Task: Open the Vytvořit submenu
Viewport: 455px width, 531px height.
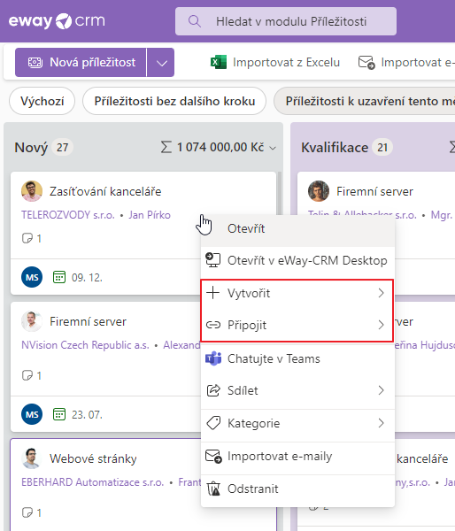Action: coord(297,293)
